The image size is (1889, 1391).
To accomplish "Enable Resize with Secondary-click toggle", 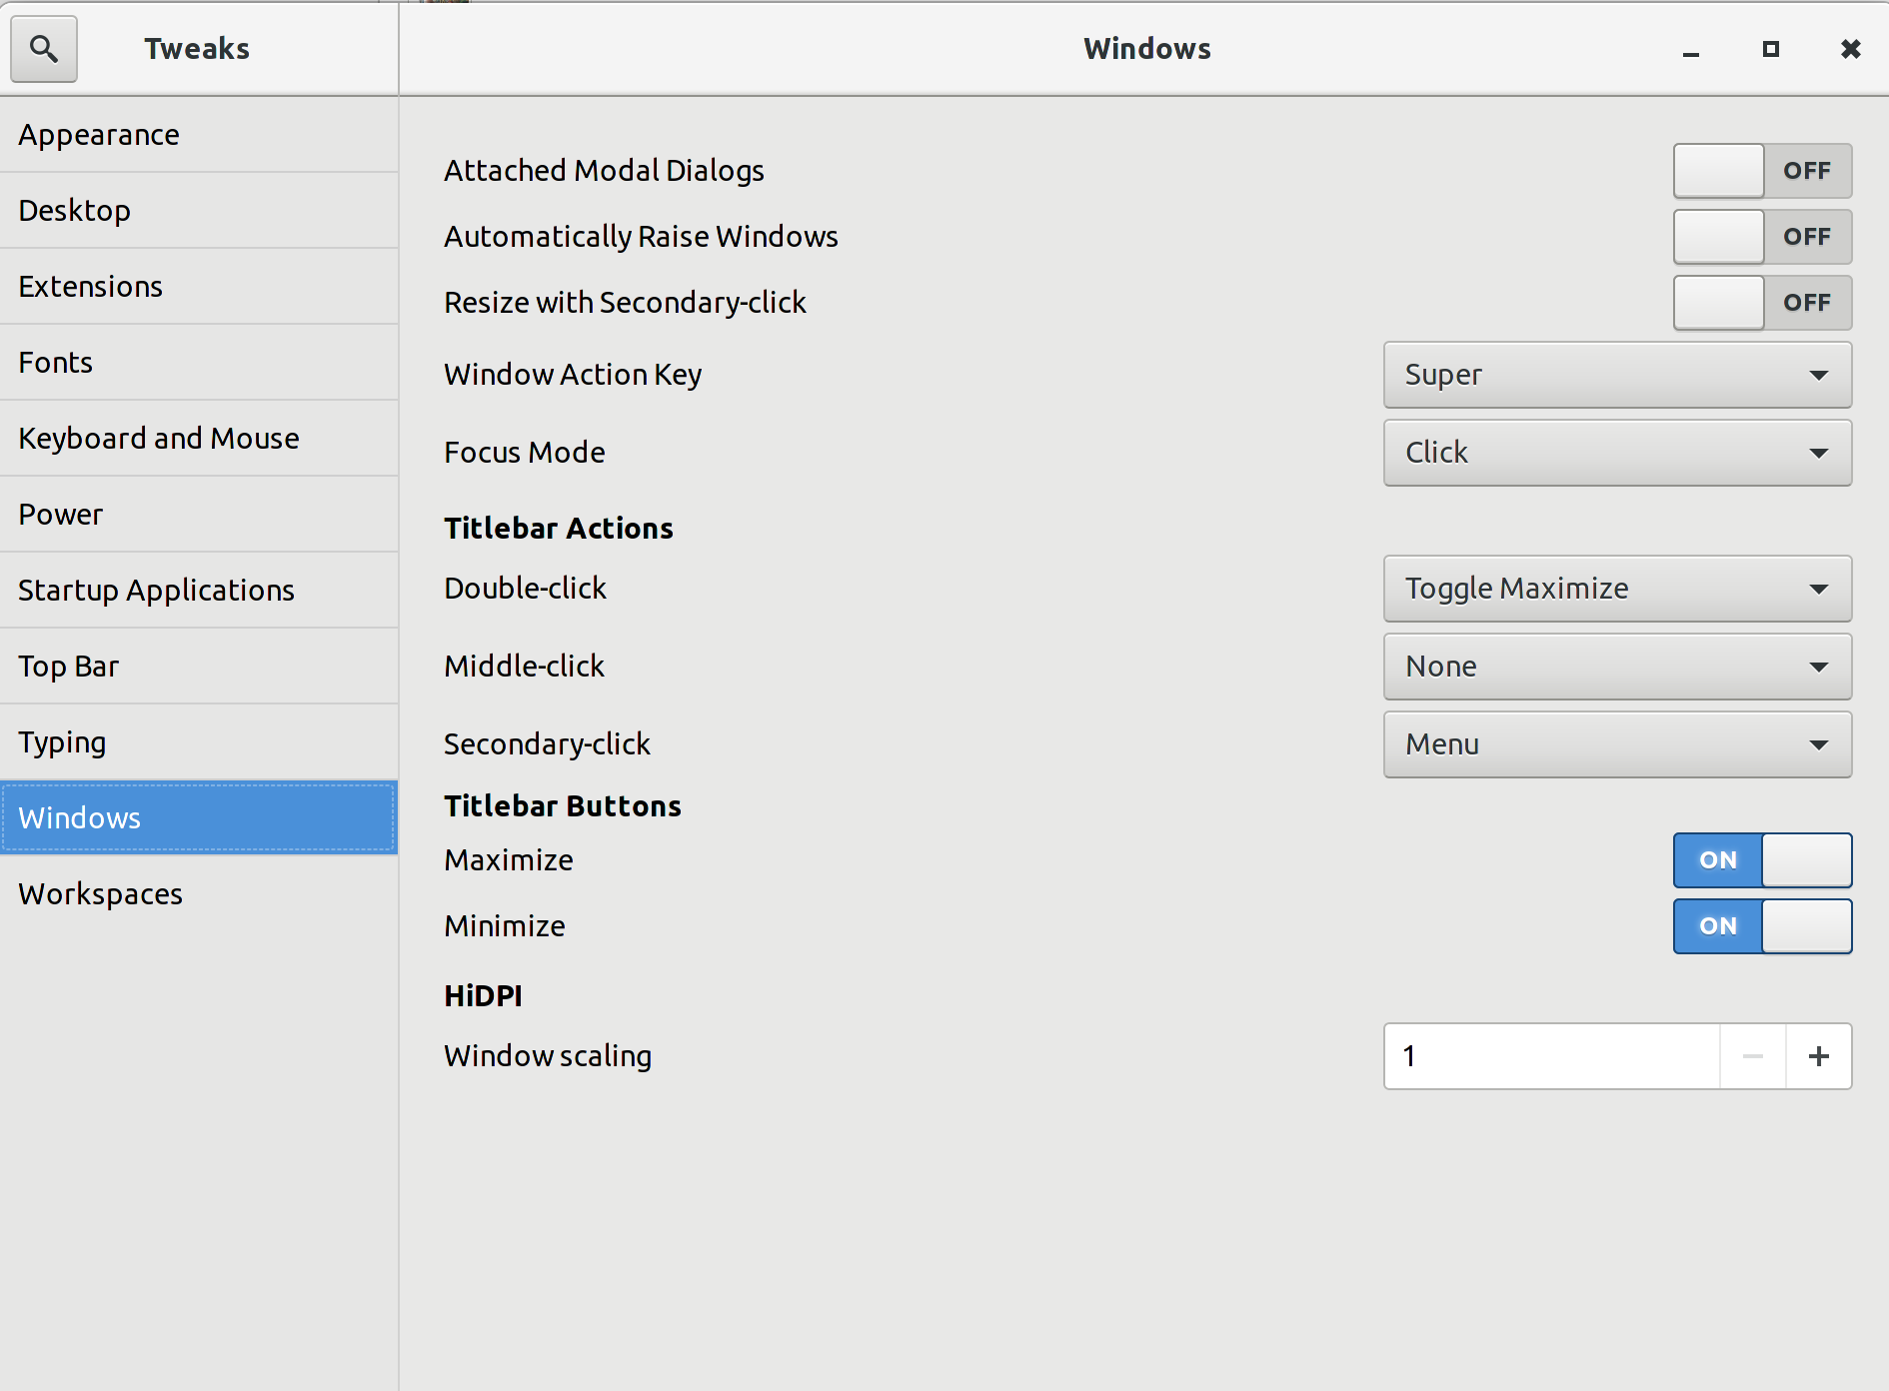I will tap(1761, 303).
